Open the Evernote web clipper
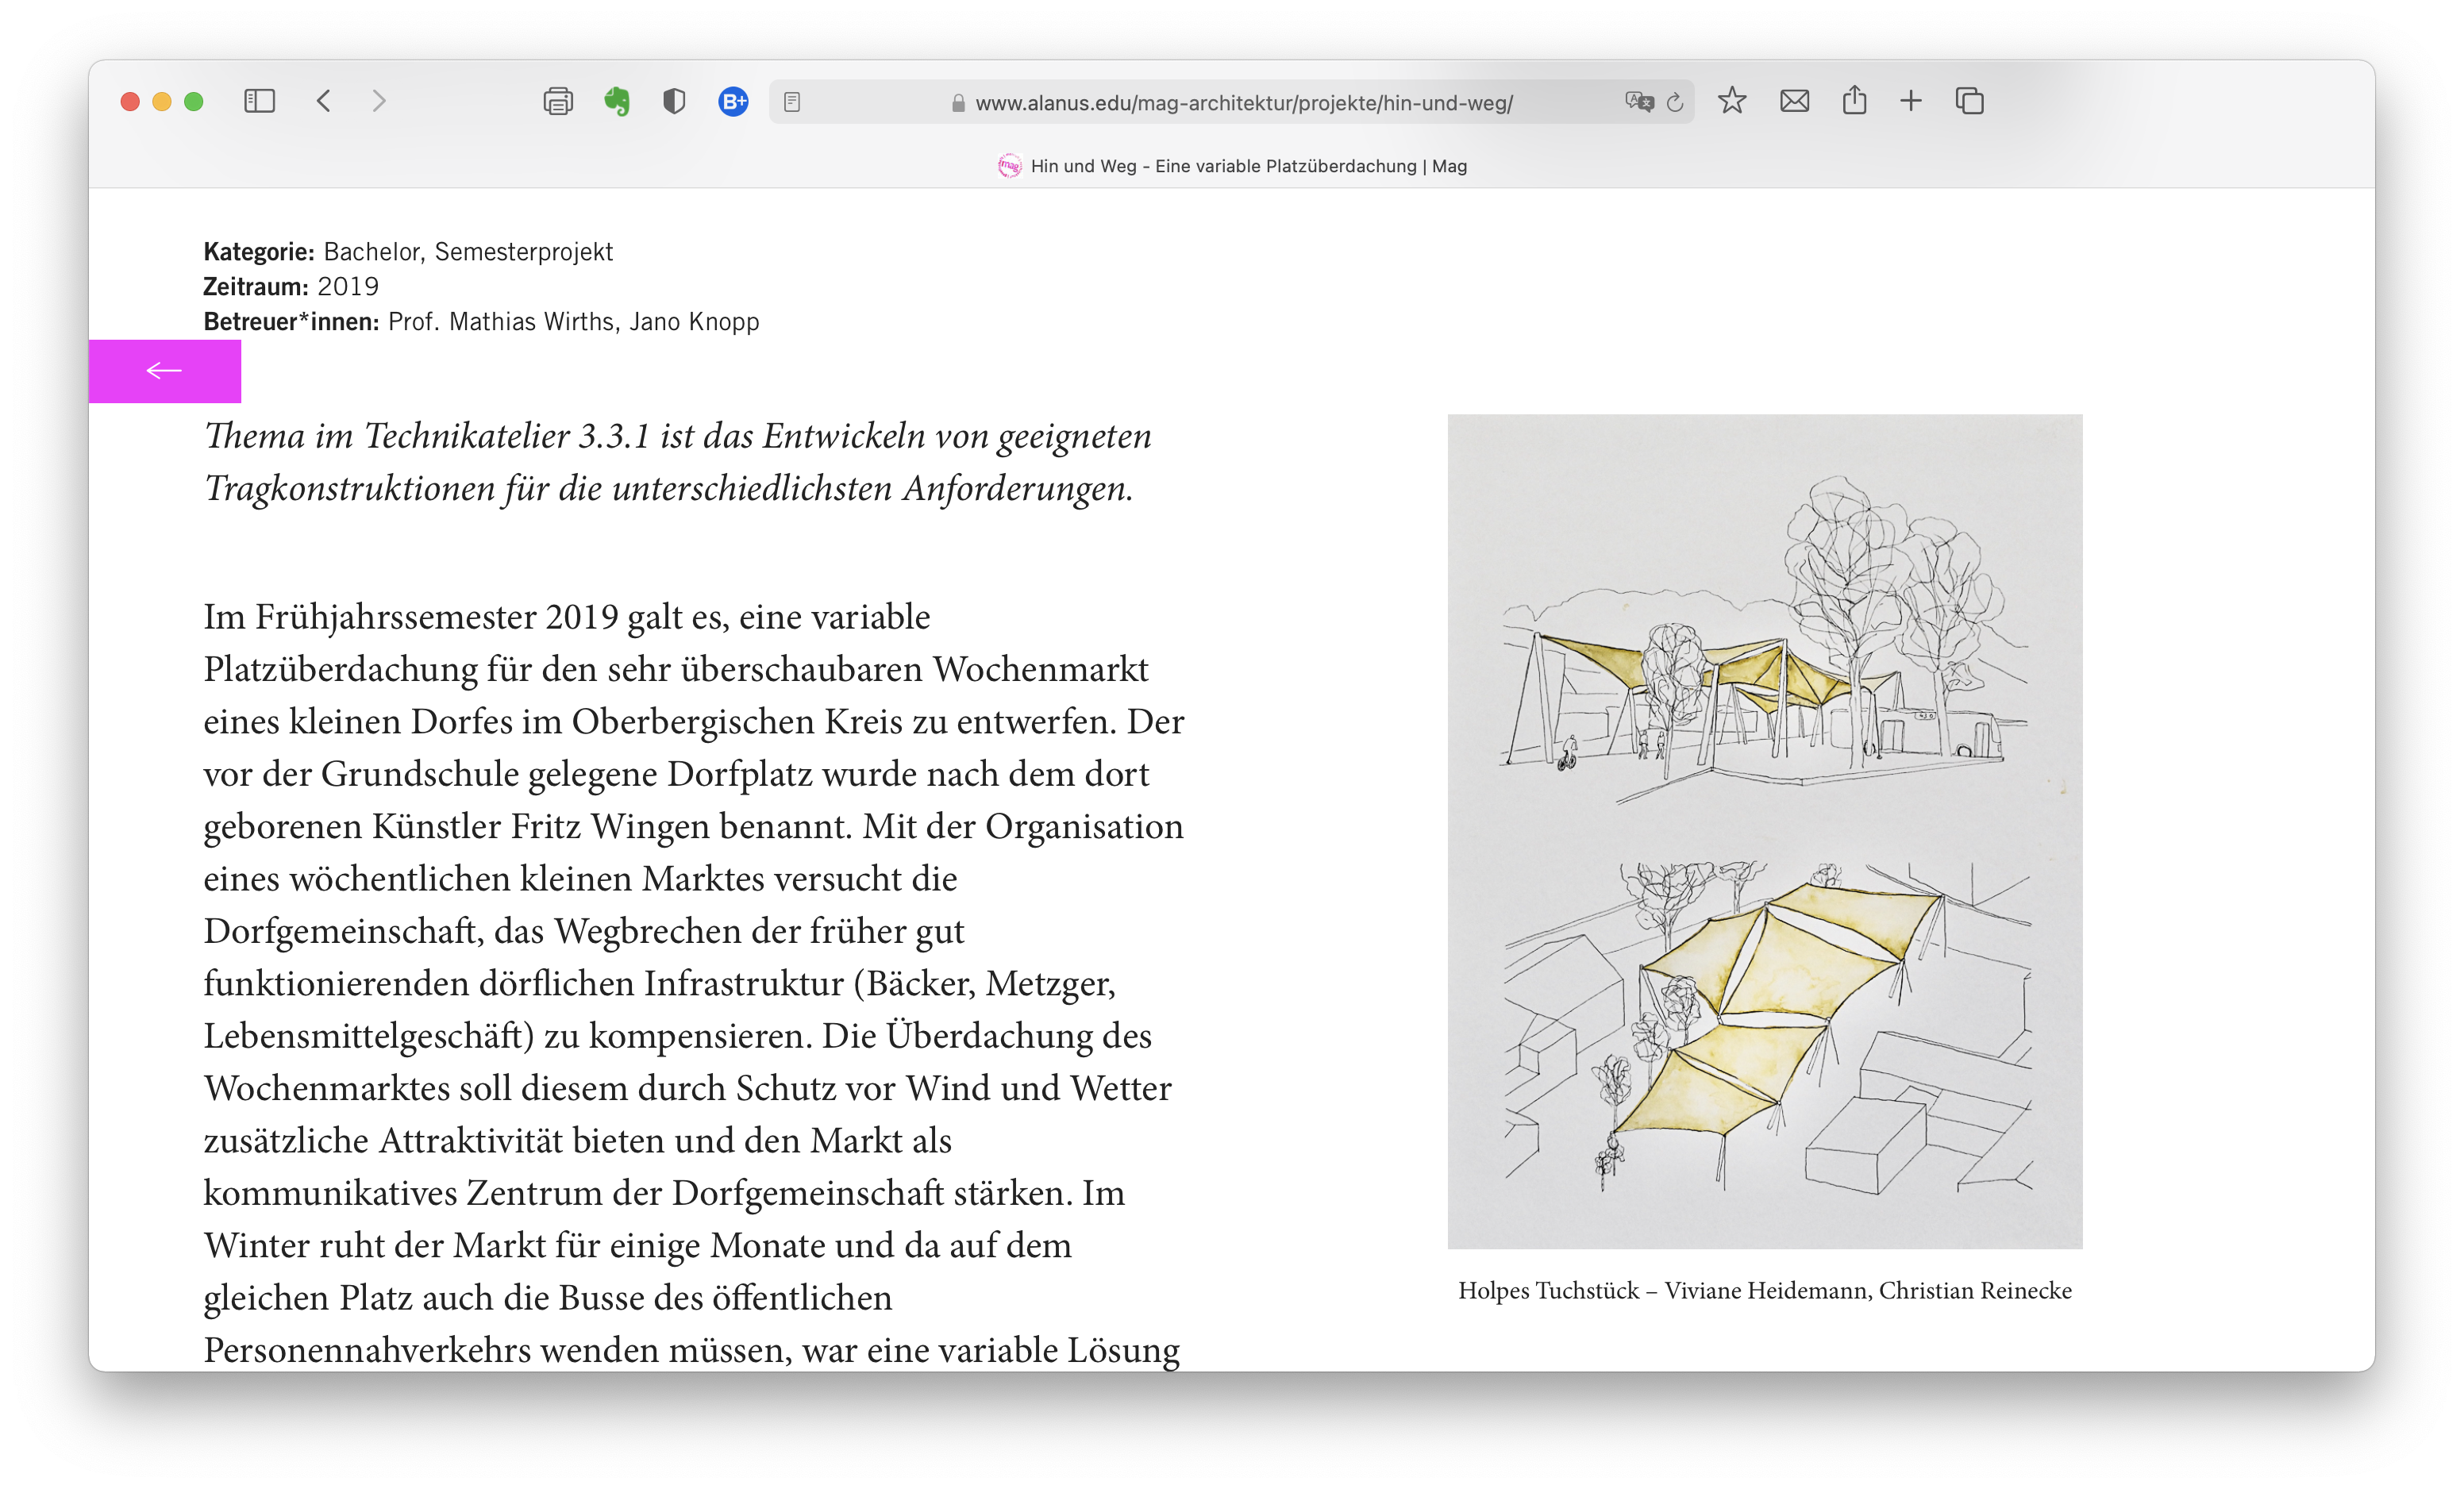Viewport: 2464px width, 1489px height. point(617,101)
